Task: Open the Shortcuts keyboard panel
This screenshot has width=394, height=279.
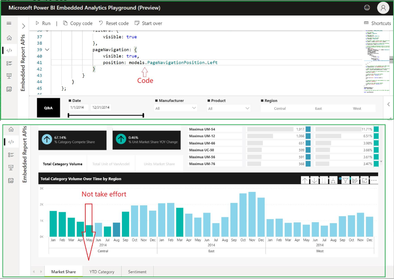Action: [x=377, y=23]
